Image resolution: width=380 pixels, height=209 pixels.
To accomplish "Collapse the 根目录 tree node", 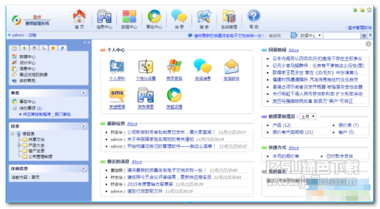I will pyautogui.click(x=13, y=134).
